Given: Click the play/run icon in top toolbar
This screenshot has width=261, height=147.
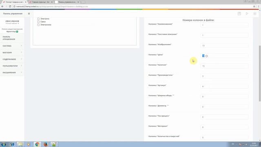Looking at the screenshot, I should (x=247, y=13).
